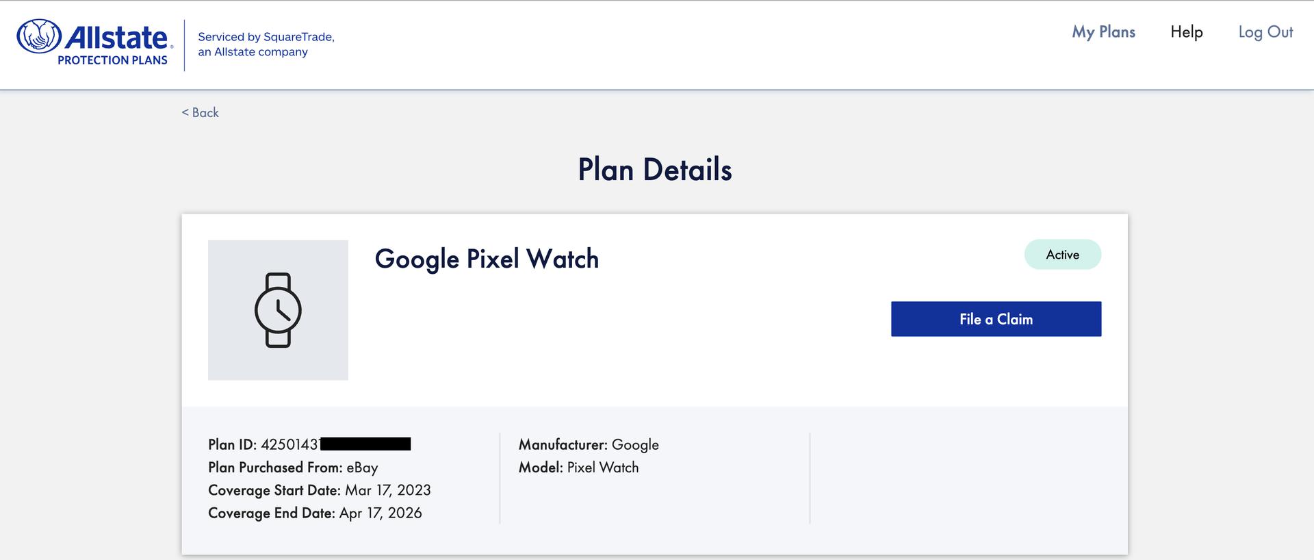Click the Allstate Protection Plans wordmark
1314x560 pixels.
(116, 38)
